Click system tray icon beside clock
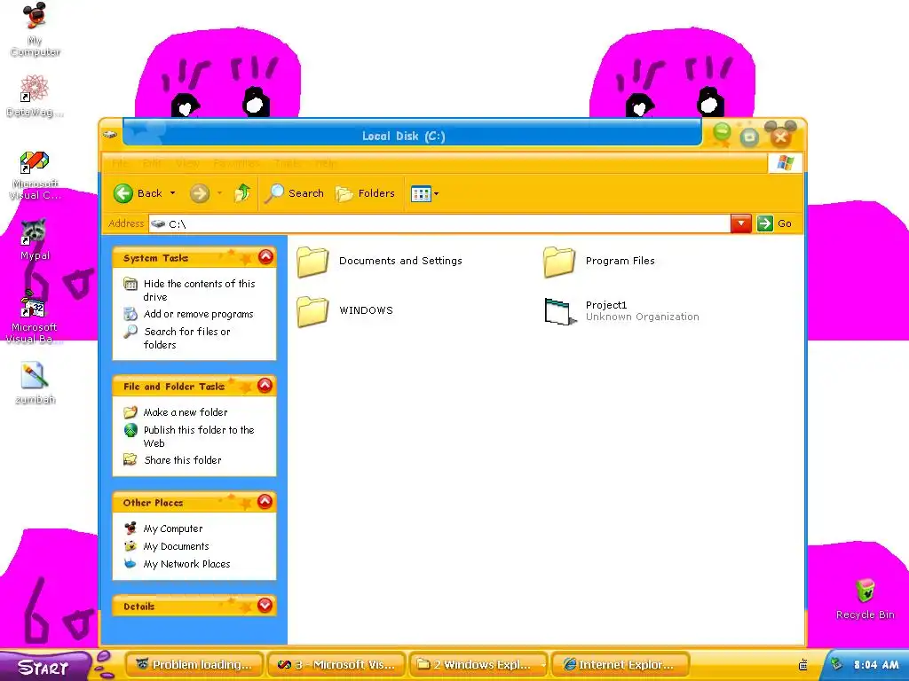 point(836,664)
